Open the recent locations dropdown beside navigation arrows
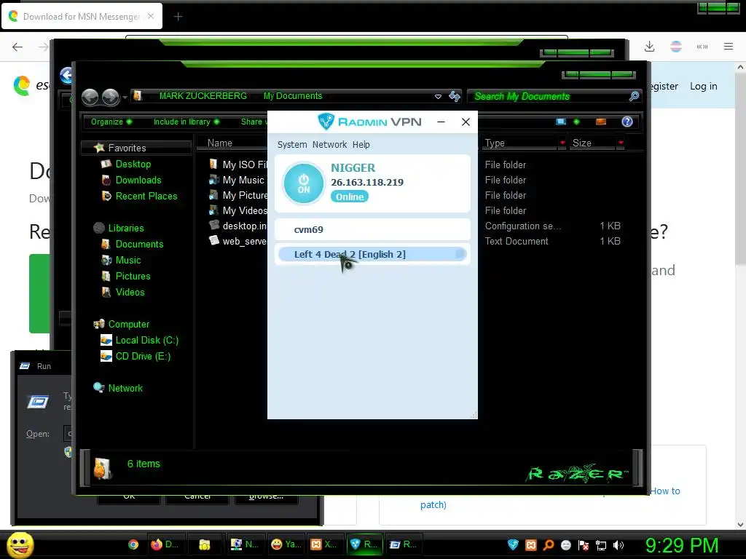The width and height of the screenshot is (746, 559). (125, 98)
